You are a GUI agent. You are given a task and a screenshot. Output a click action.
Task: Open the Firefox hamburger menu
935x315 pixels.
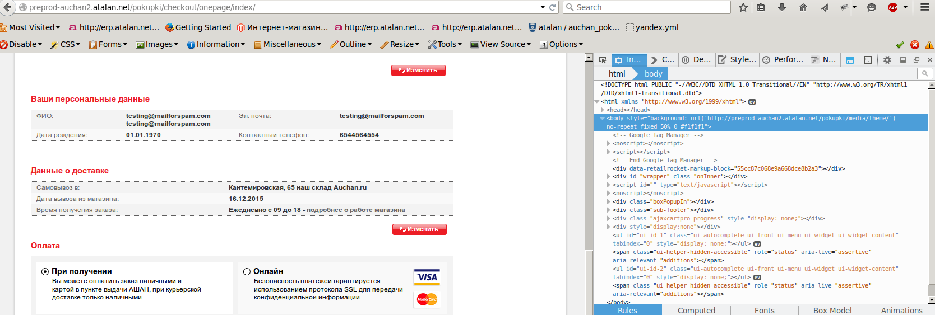coord(925,7)
